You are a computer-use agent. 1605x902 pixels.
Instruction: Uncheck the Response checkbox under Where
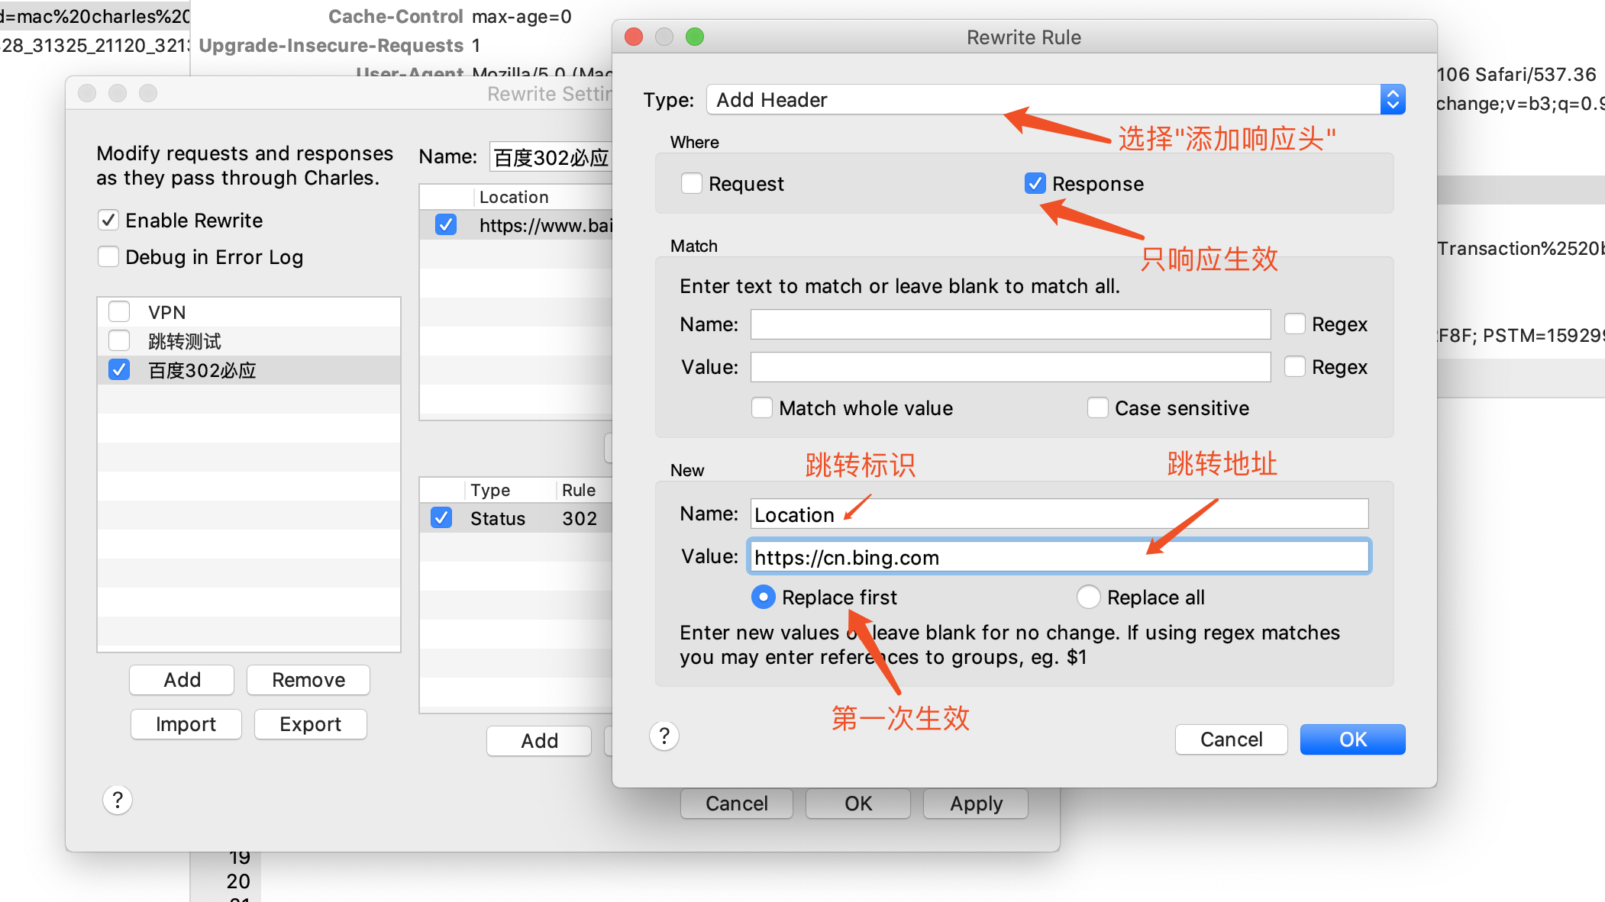1035,184
